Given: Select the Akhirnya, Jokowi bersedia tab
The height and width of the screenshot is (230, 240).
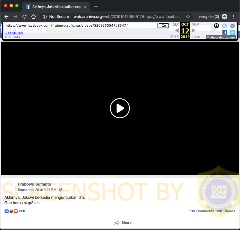Looking at the screenshot, I should [56, 7].
